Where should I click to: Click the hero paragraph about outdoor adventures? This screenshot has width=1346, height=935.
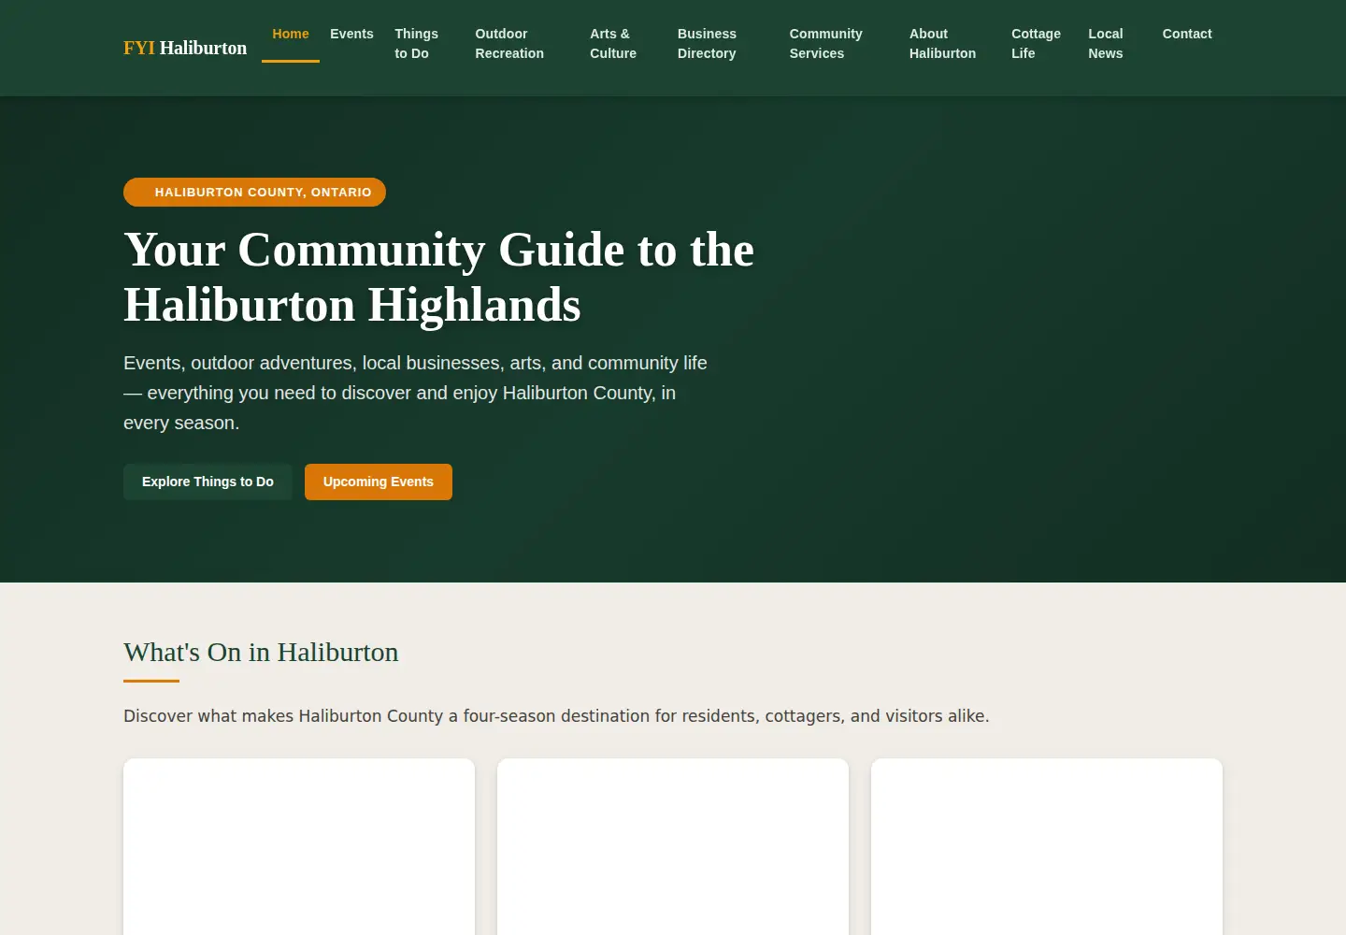415,393
